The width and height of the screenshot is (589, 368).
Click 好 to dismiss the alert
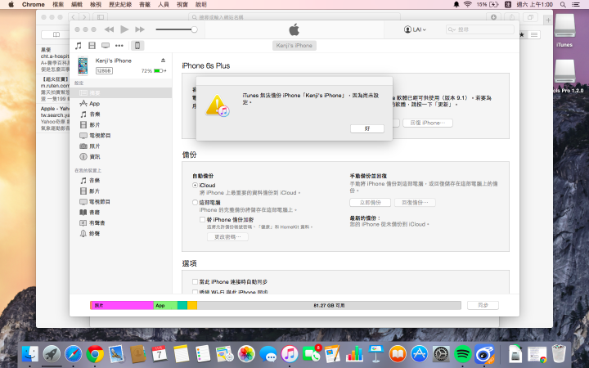(x=367, y=128)
